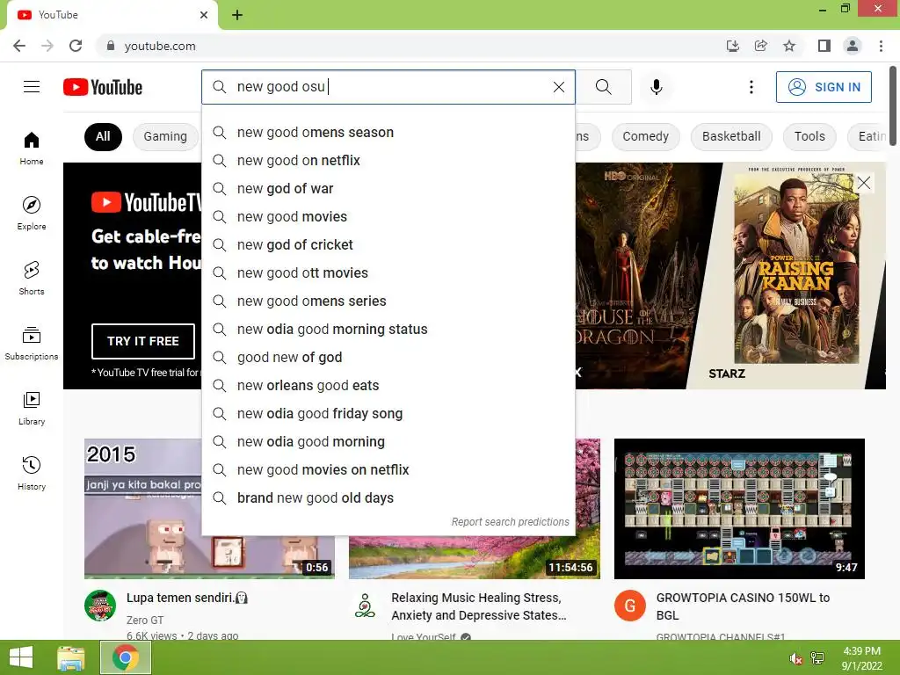The width and height of the screenshot is (900, 675).
Task: View site information lock icon
Action: click(111, 46)
